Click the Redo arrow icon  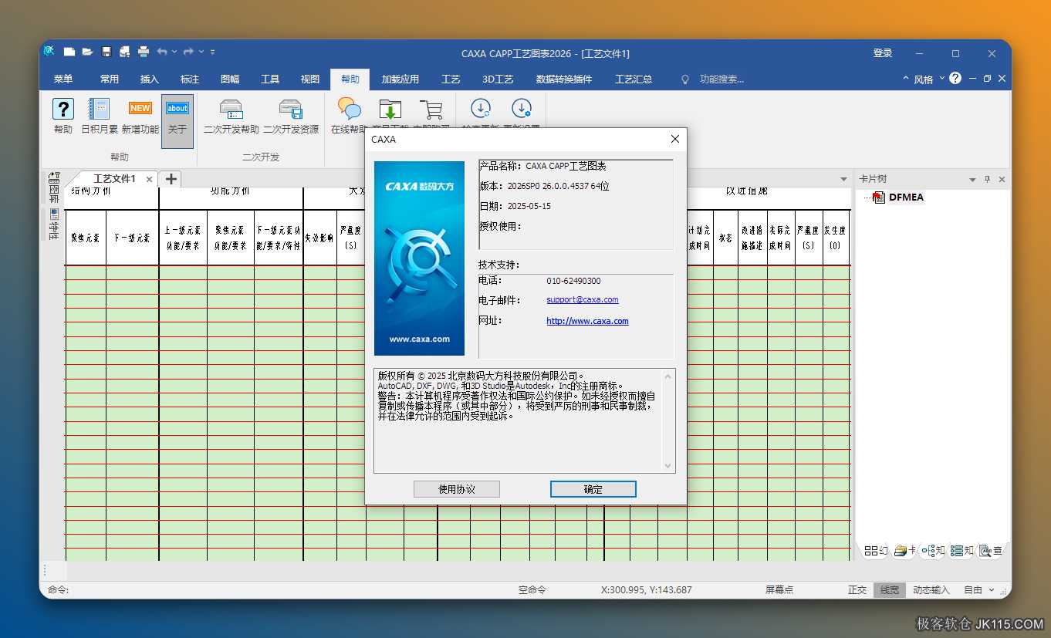click(x=188, y=52)
